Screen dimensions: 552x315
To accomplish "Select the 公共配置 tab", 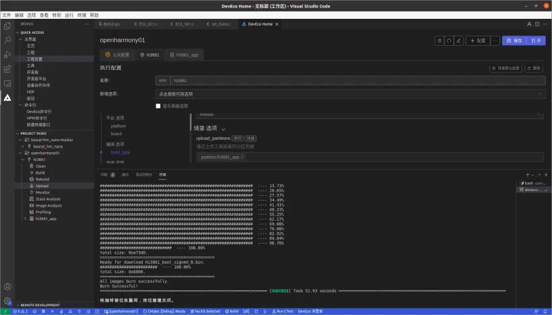I will point(117,55).
